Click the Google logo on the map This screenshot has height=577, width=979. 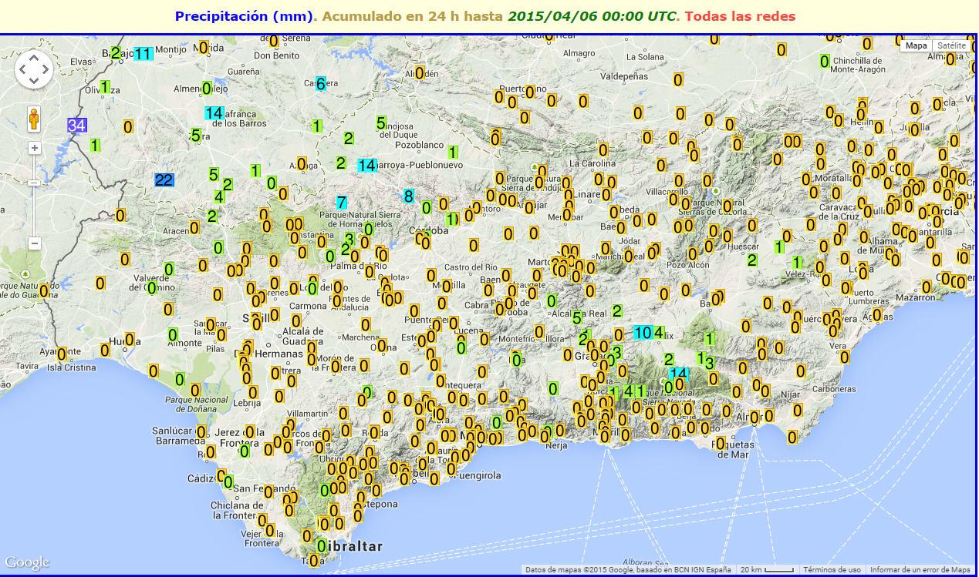pos(27,562)
